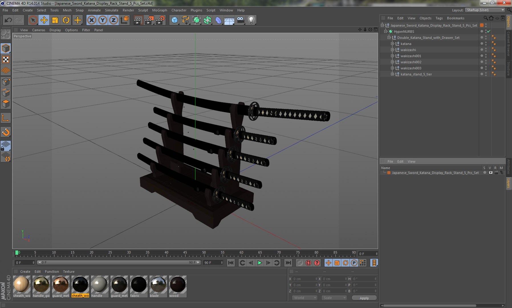Screen dimensions: 512x308
Task: Expand the wakizashi003 object node
Action: (x=392, y=68)
